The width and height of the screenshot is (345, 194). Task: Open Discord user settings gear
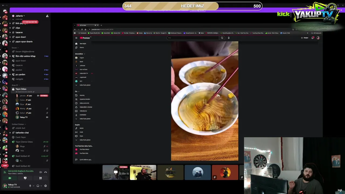46,186
